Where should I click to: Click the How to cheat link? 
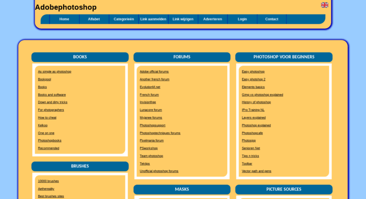coord(47,118)
